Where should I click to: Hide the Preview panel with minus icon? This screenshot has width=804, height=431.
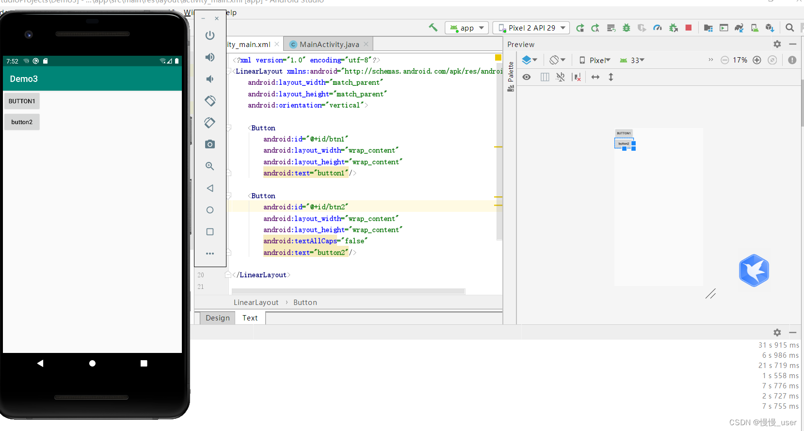pos(793,44)
